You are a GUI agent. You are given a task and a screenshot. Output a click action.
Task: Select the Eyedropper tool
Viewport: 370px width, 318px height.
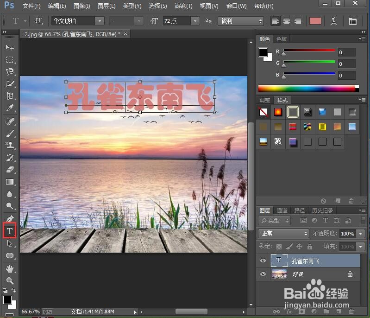click(9, 108)
